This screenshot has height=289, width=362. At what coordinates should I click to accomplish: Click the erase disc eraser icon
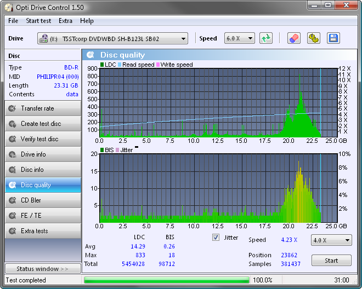(x=293, y=38)
